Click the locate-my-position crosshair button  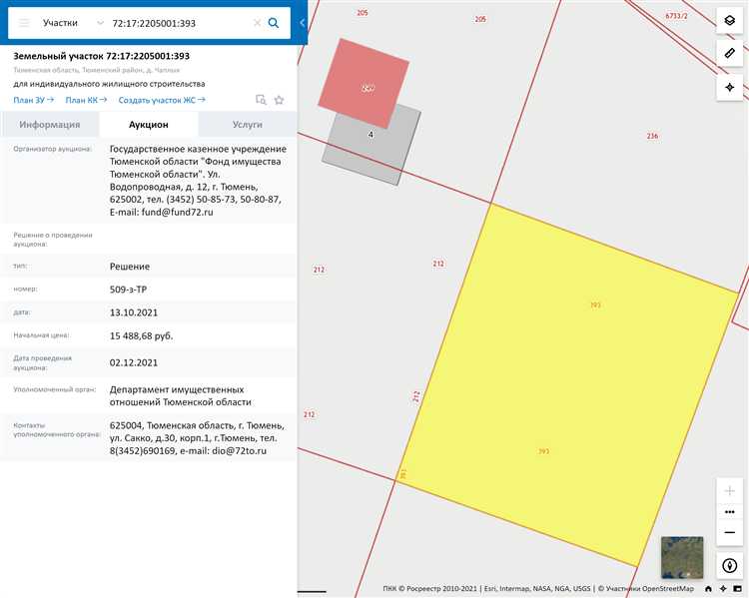click(730, 87)
